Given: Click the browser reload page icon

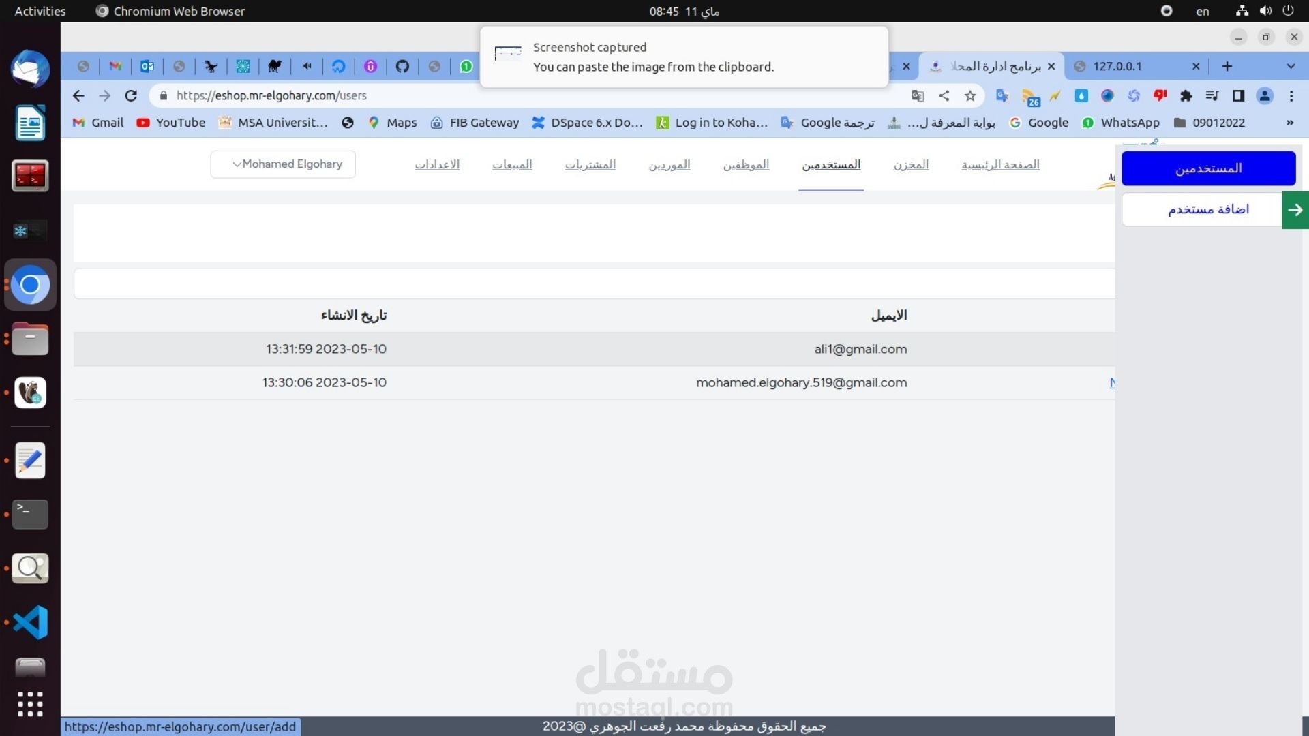Looking at the screenshot, I should tap(131, 96).
